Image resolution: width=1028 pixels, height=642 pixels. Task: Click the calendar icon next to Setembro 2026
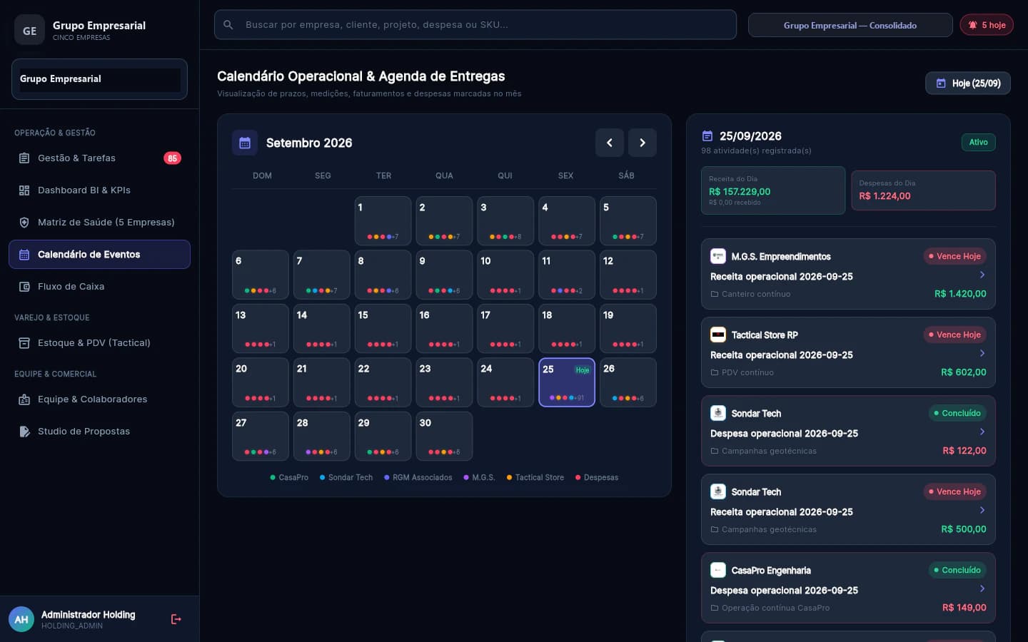coord(245,143)
